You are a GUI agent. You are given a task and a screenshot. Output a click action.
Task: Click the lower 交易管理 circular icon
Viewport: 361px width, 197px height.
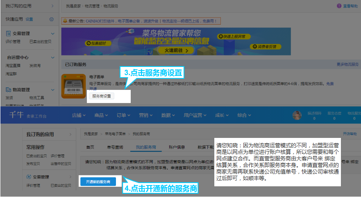click(x=29, y=177)
